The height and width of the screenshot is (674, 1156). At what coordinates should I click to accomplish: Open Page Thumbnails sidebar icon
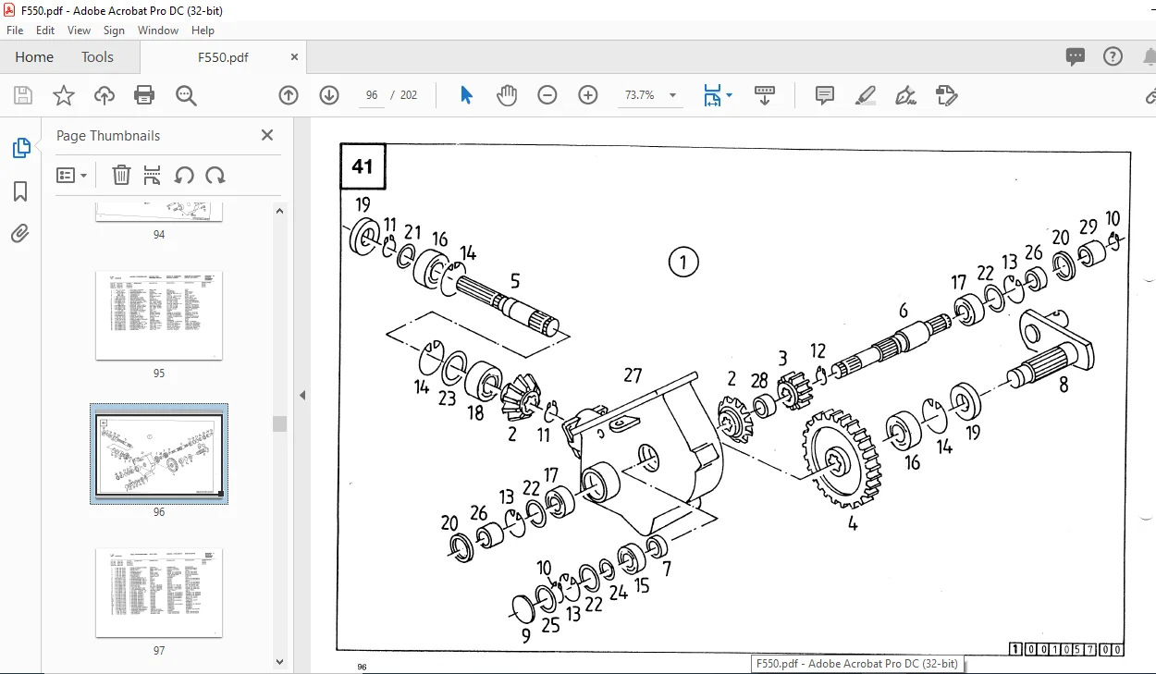point(20,148)
